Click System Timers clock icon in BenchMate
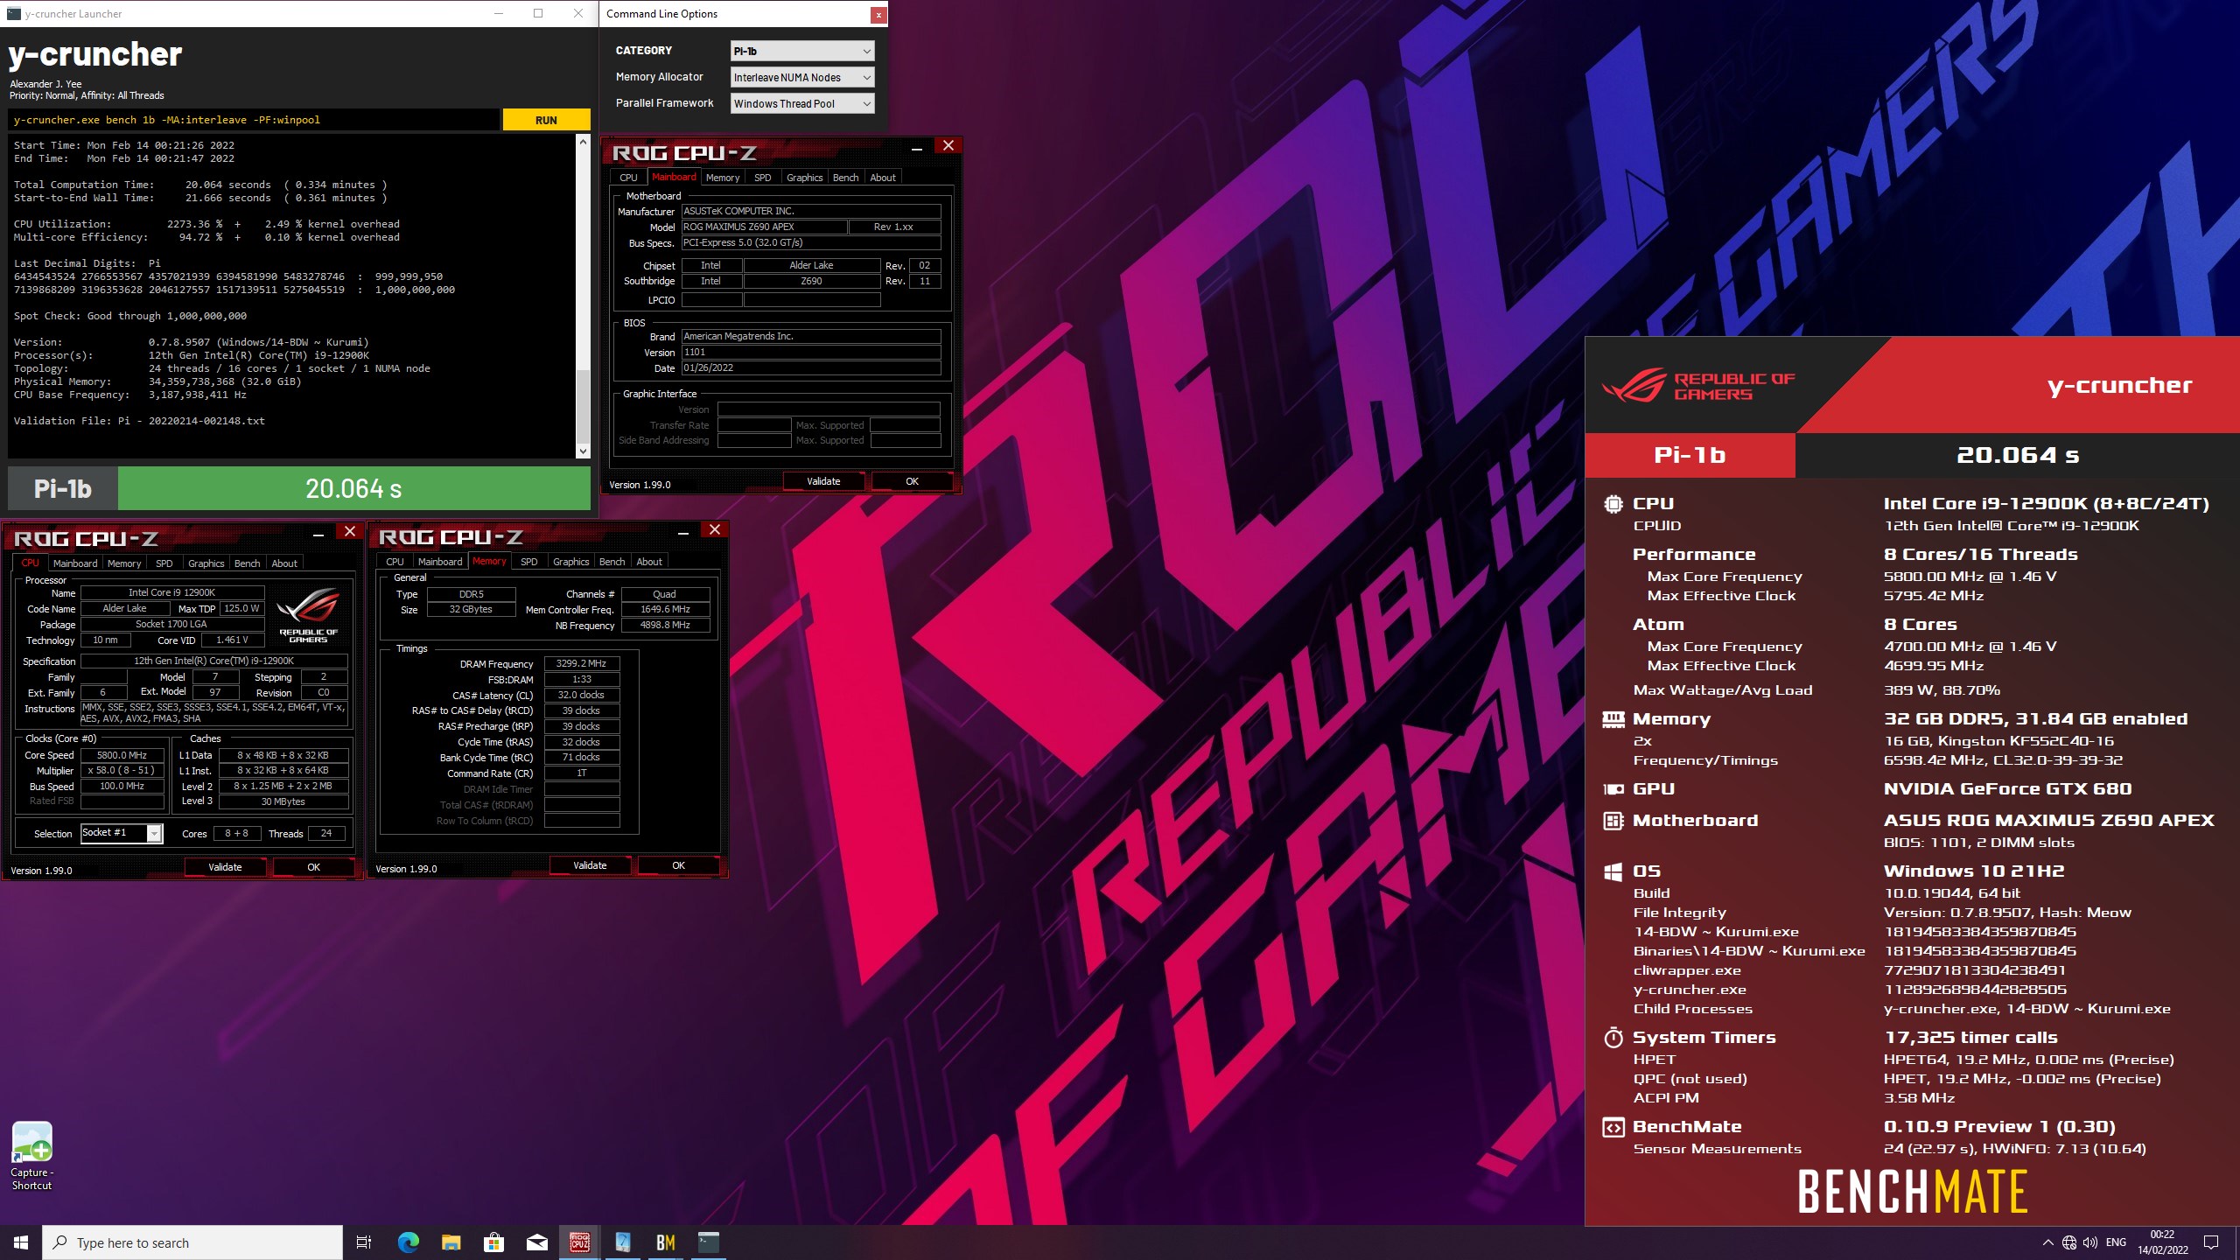The height and width of the screenshot is (1260, 2240). (1613, 1038)
